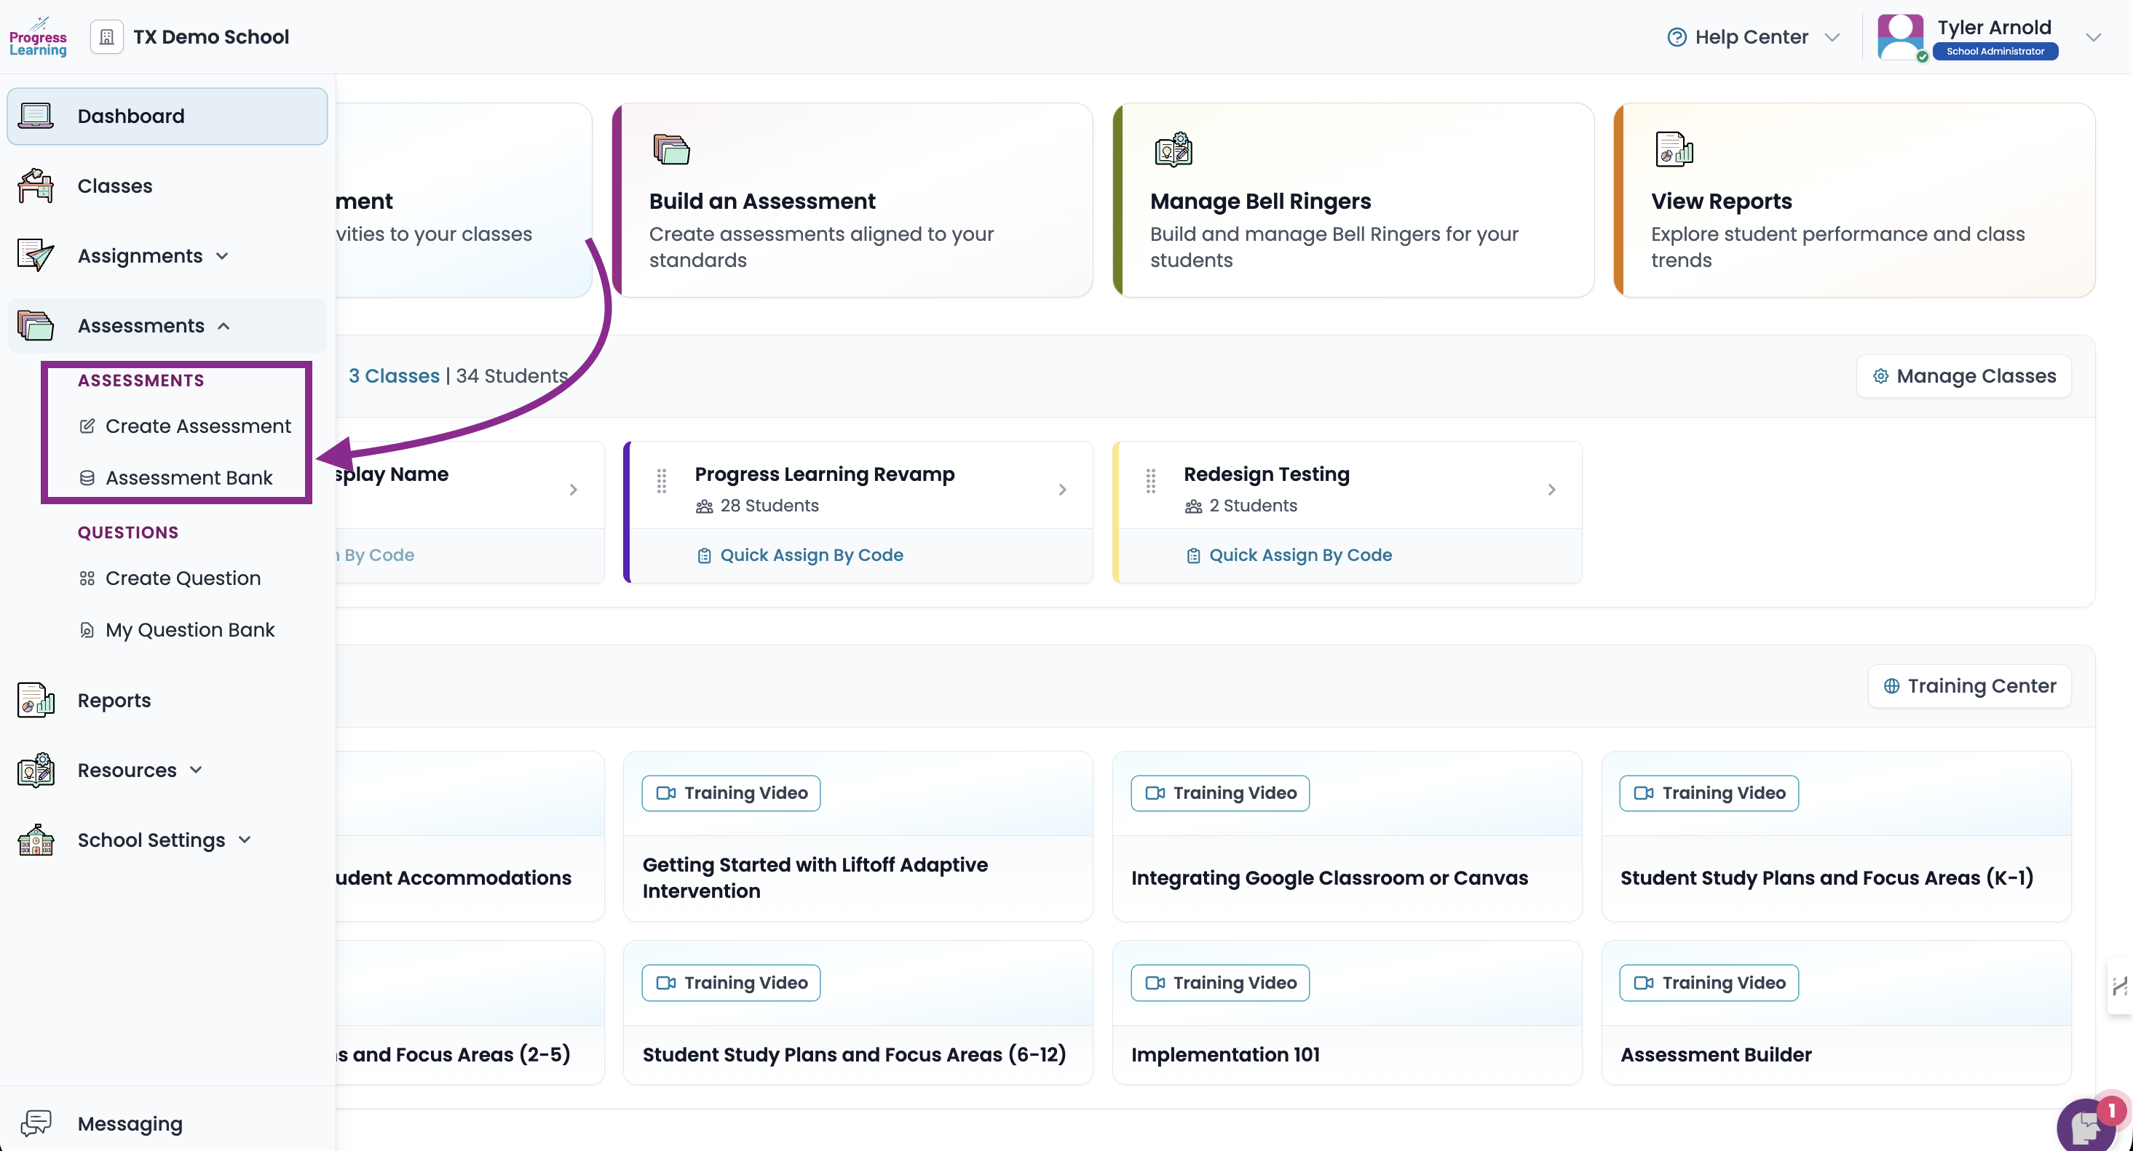Open Messaging from the sidebar
Viewport: 2133px width, 1151px height.
coord(167,1123)
